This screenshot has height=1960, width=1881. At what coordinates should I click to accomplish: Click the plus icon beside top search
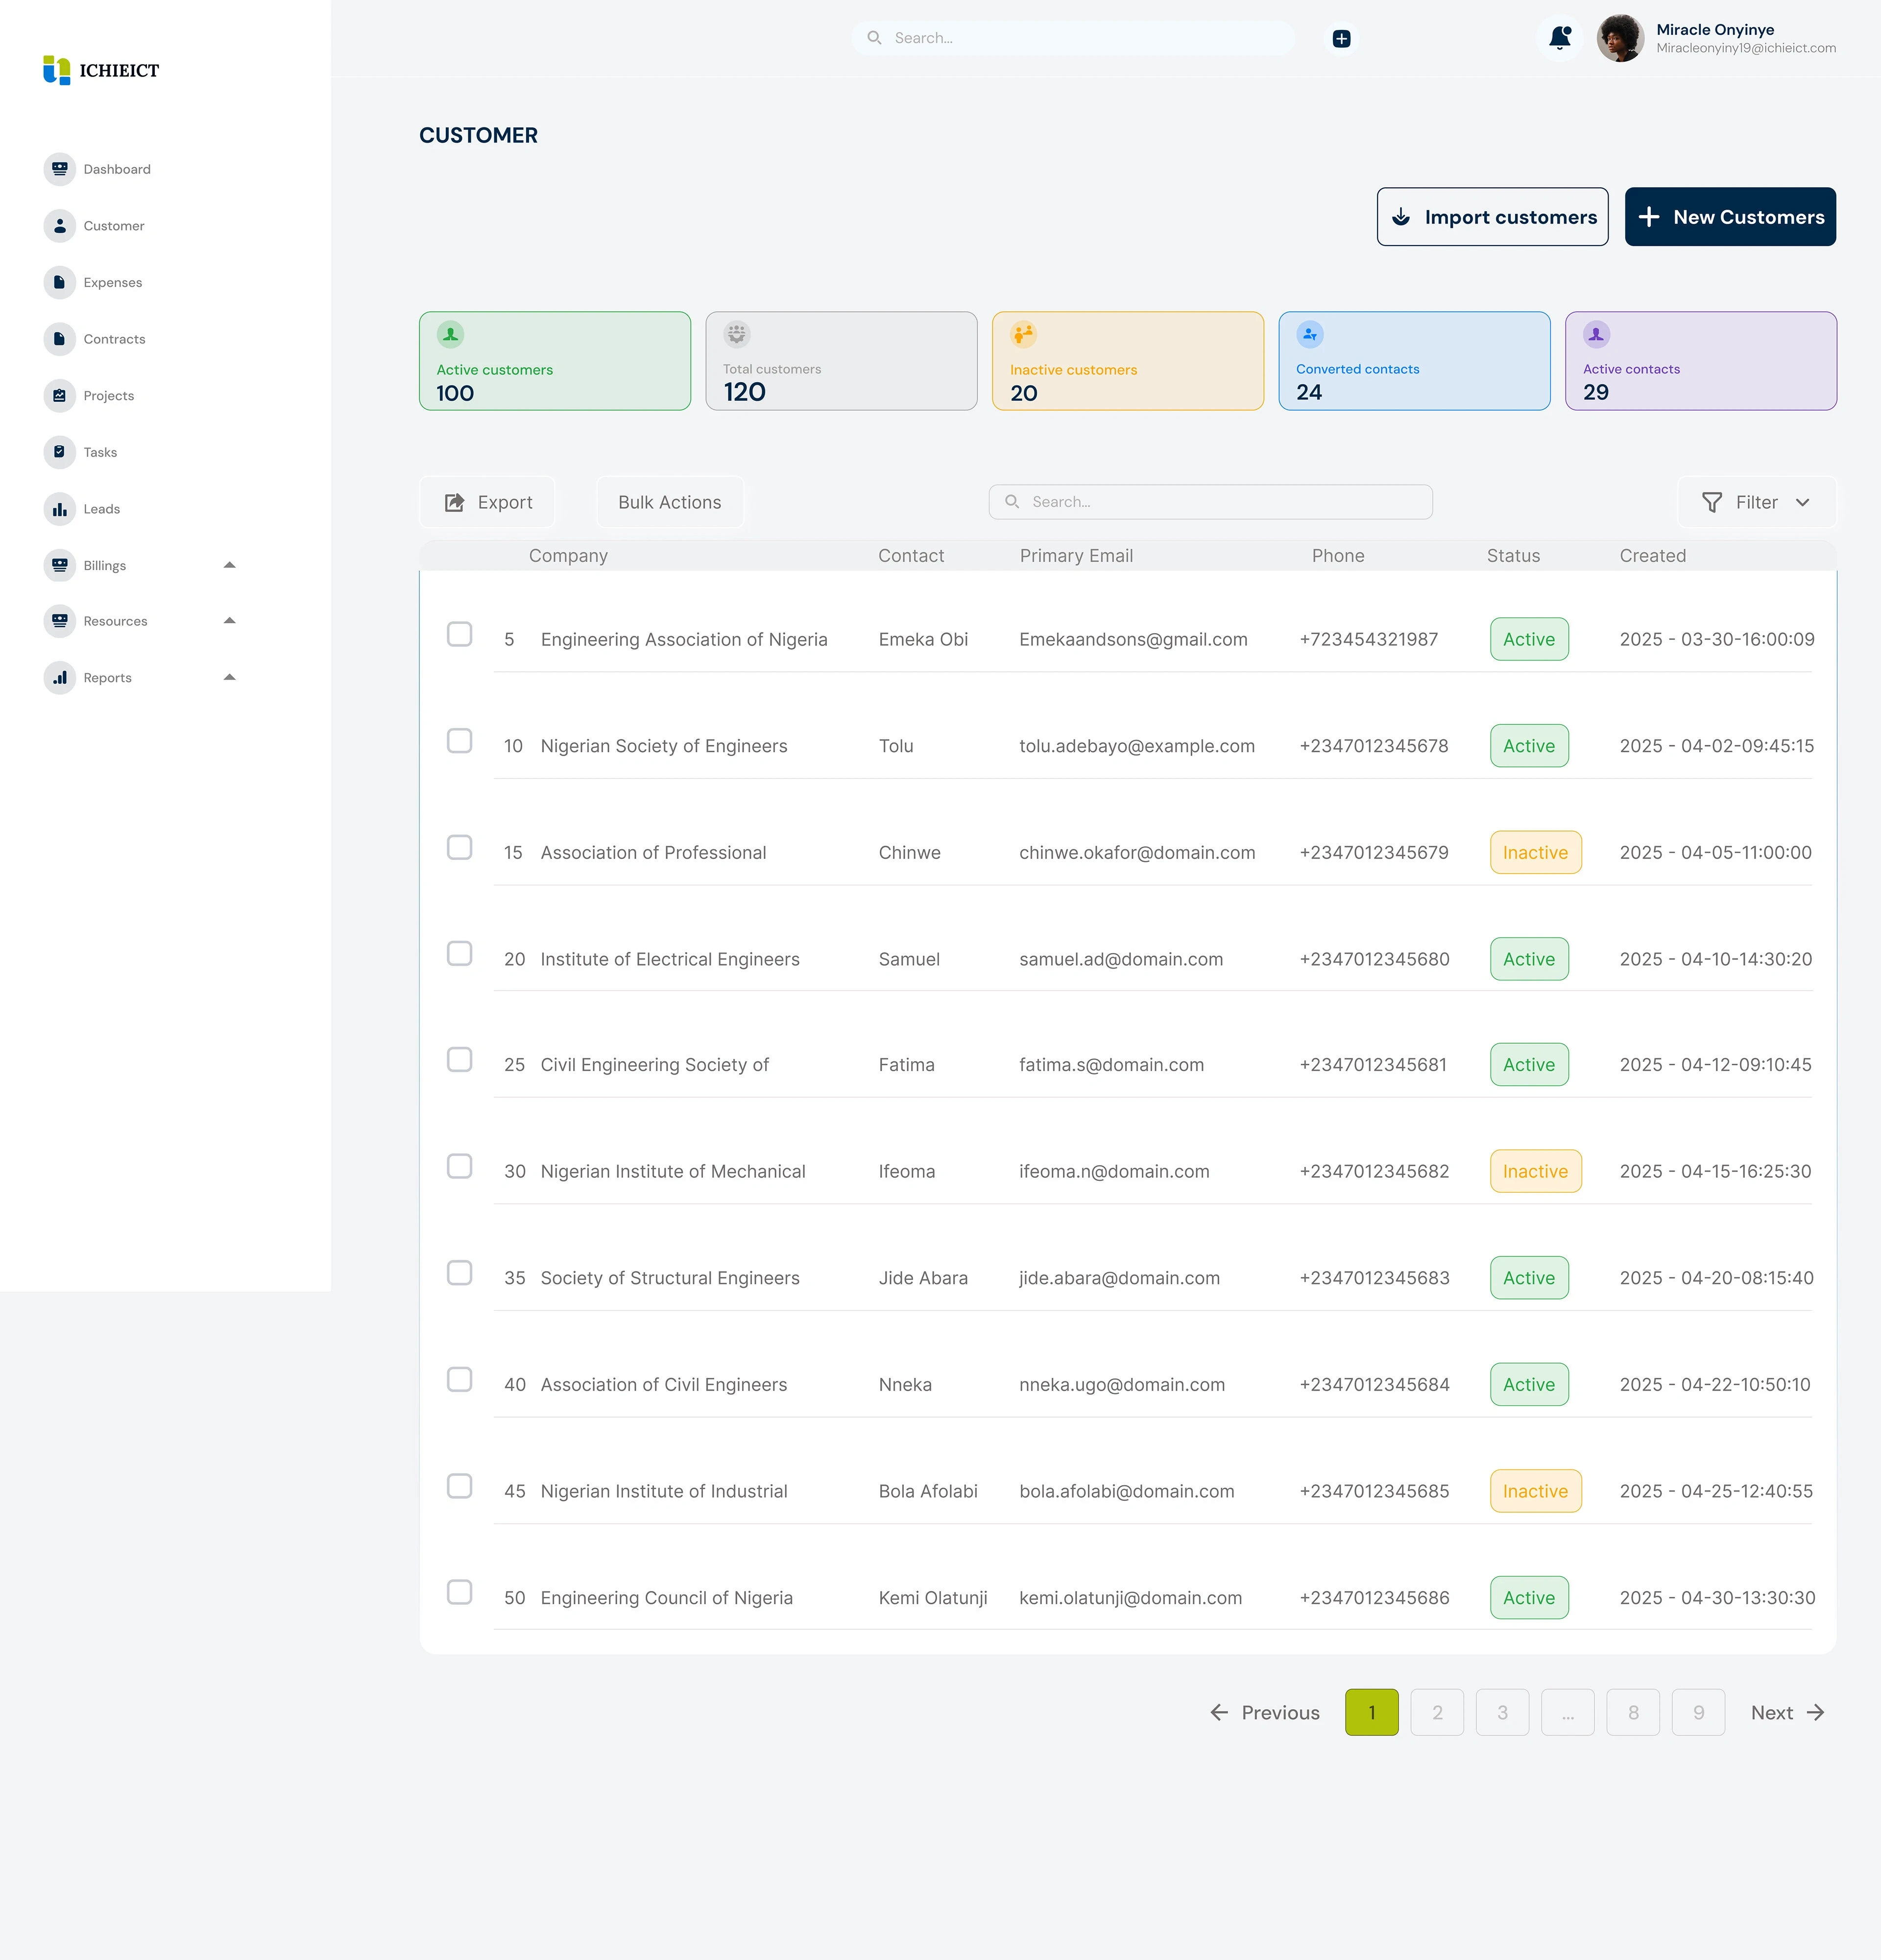pos(1341,38)
